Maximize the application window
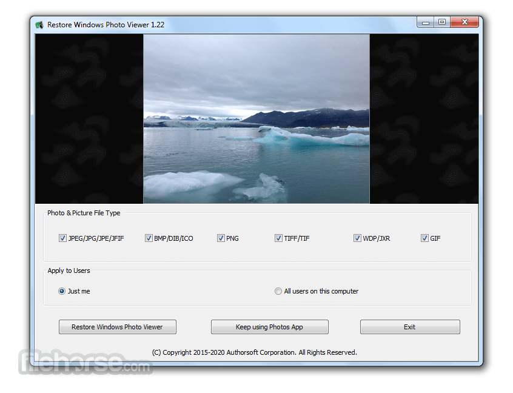 [x=442, y=22]
